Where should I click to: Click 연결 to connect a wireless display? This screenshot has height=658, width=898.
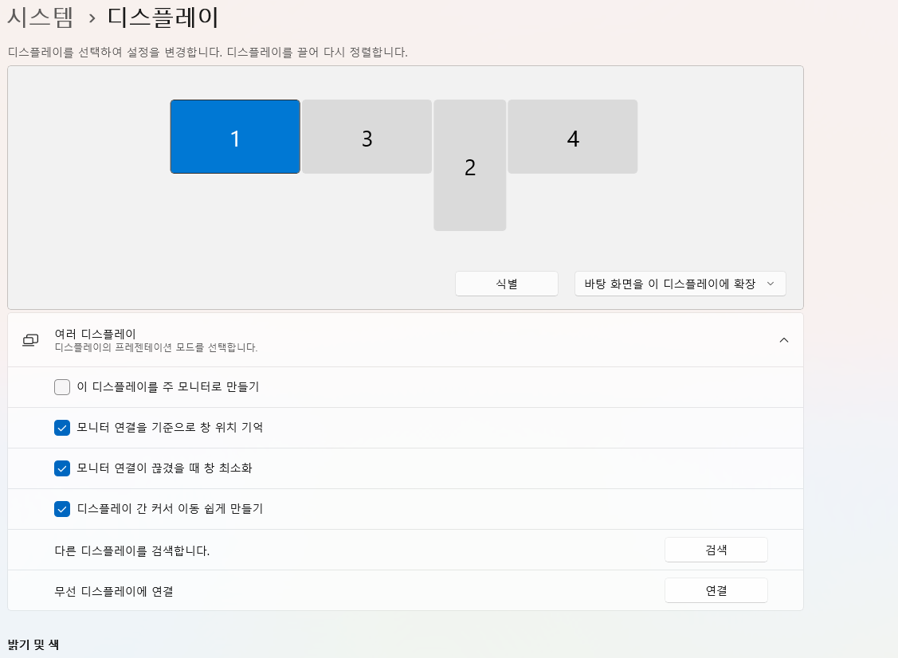(x=716, y=589)
